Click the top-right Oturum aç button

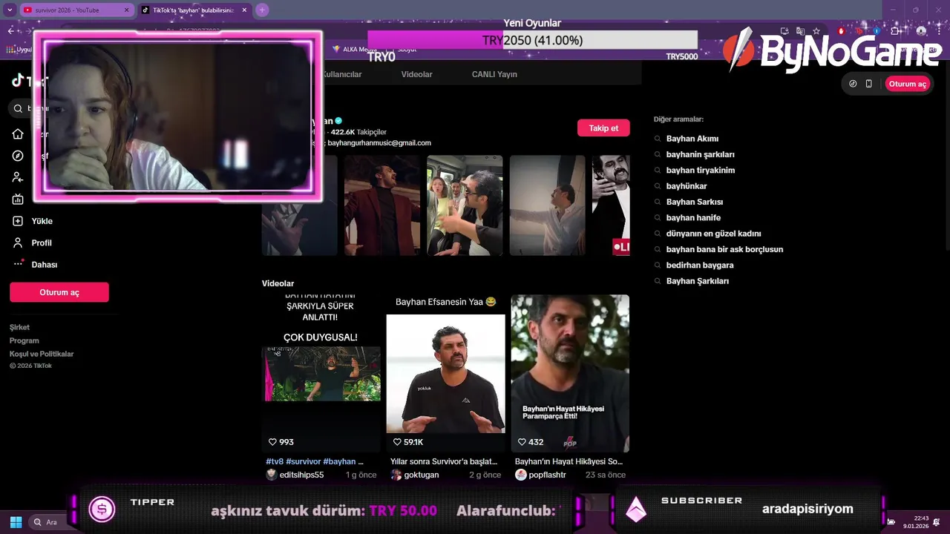(x=908, y=84)
